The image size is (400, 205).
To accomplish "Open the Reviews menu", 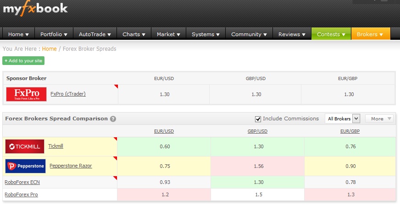I will pos(292,34).
